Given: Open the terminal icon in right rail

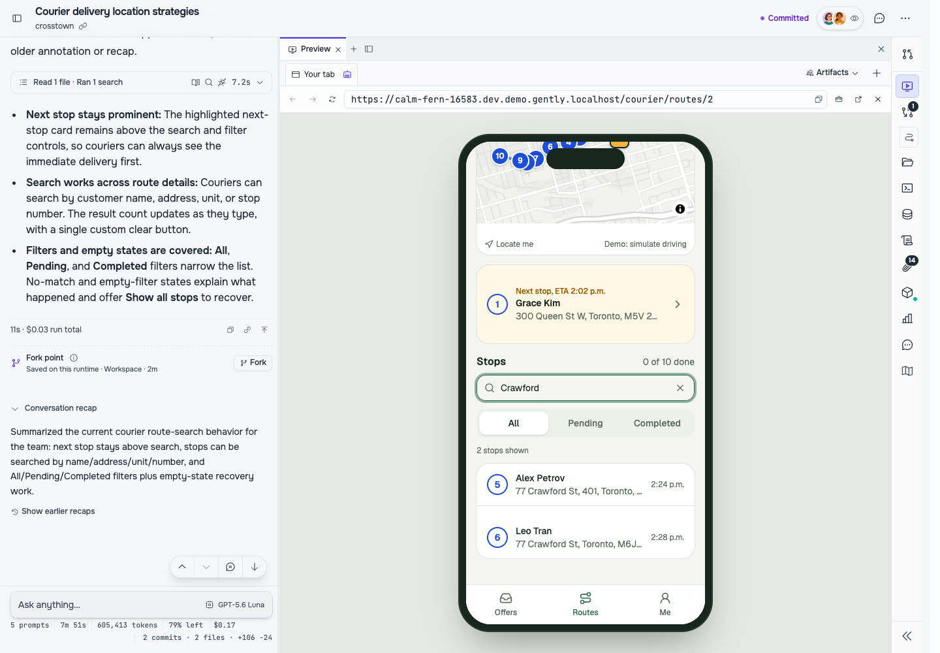Looking at the screenshot, I should pos(907,188).
